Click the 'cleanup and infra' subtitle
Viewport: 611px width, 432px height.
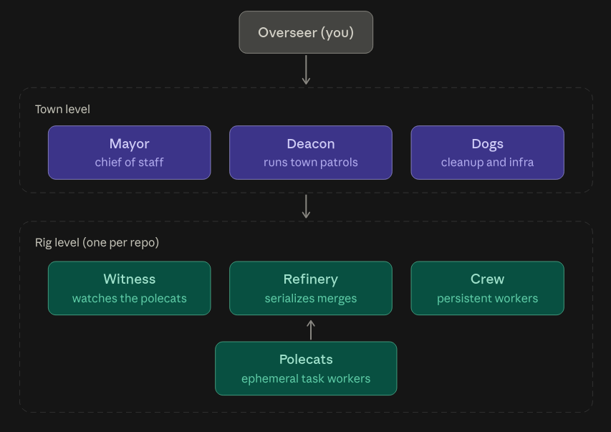click(487, 162)
